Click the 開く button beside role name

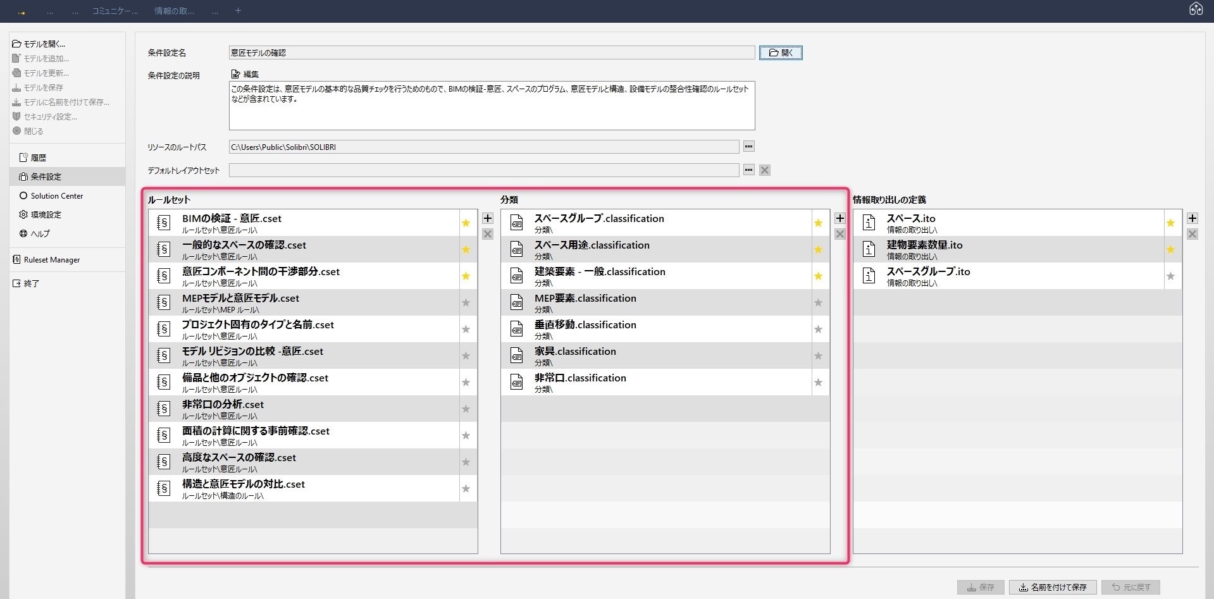(781, 52)
